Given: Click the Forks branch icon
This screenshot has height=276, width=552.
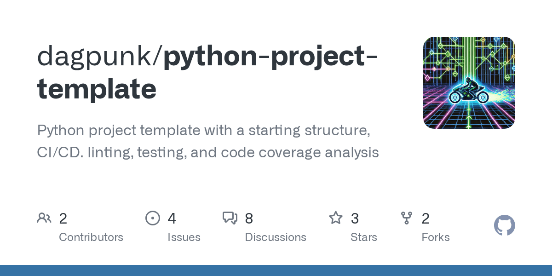Looking at the screenshot, I should [407, 218].
